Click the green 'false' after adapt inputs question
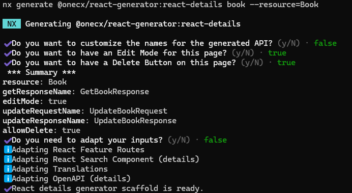The image size is (352, 193). 215,140
